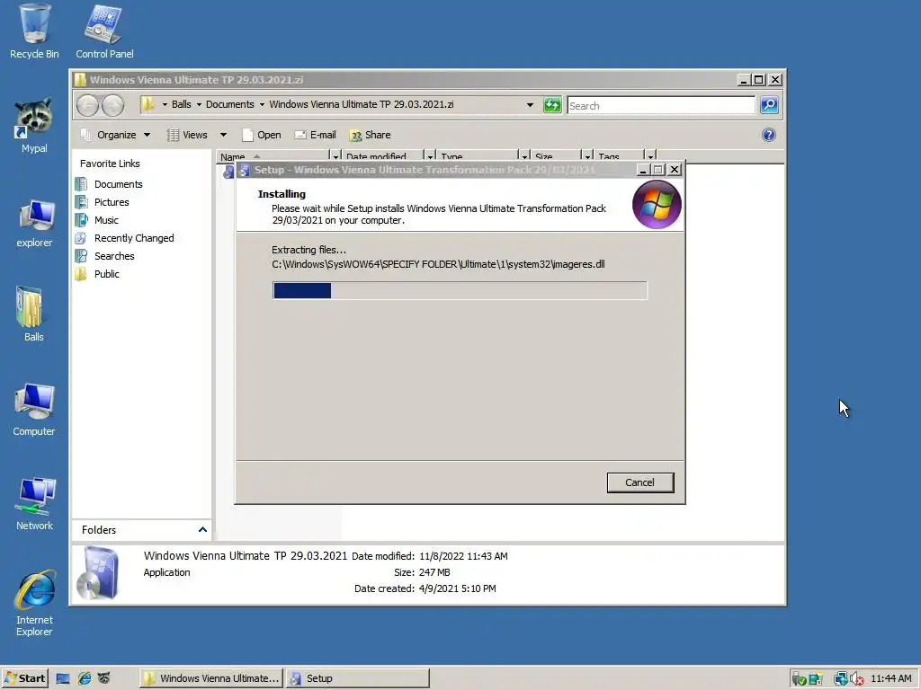Click the E-mail toolbar button

tap(316, 135)
